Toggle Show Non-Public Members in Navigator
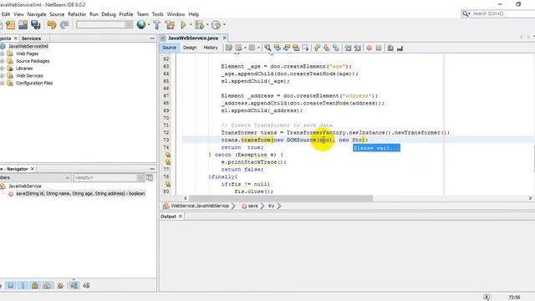This screenshot has height=301, width=535. point(35,285)
